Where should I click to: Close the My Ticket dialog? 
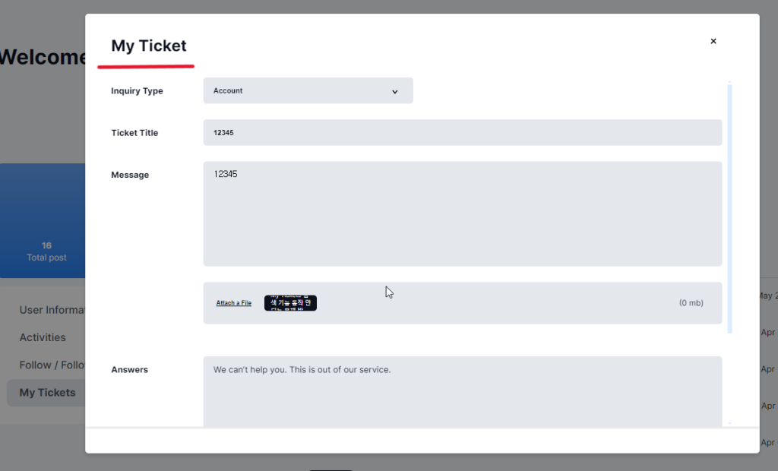(x=713, y=41)
